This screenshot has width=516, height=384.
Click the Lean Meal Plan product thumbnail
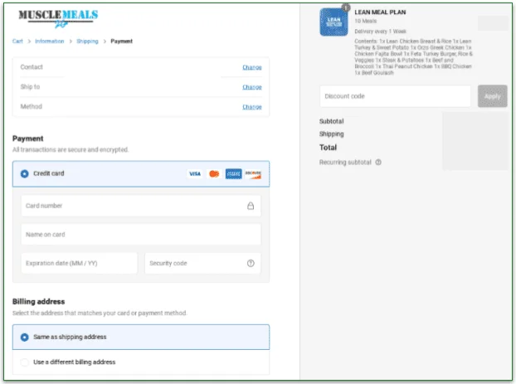point(333,22)
